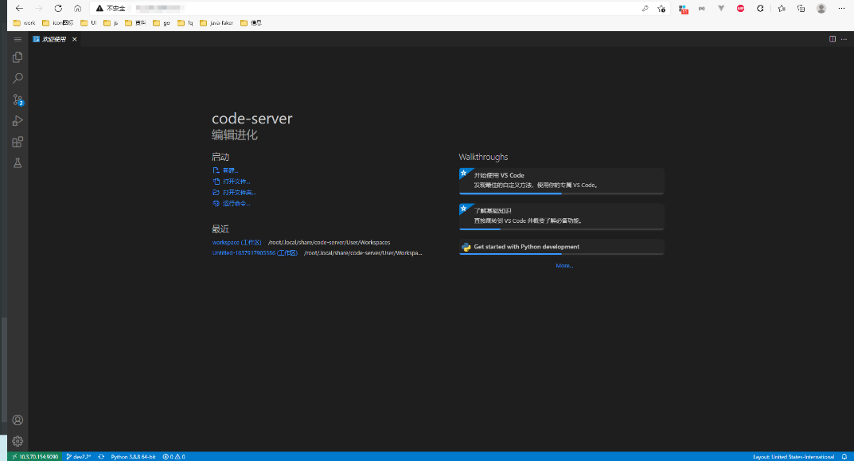This screenshot has height=461, width=854.
Task: Open the Run and Debug view
Action: point(18,121)
